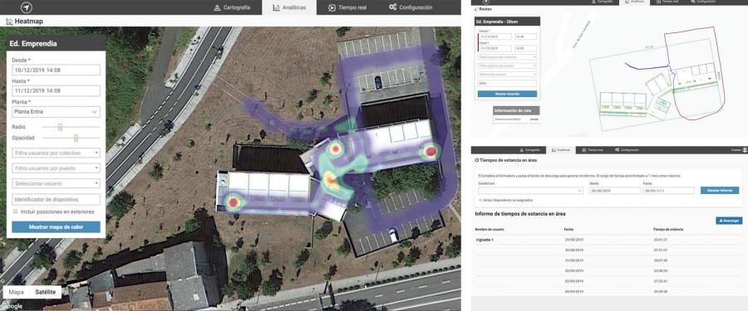Click the Cartografía icon in Heatmap window

pyautogui.click(x=217, y=7)
